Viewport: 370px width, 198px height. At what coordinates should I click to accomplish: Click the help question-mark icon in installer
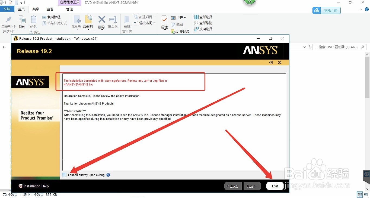pos(271,63)
